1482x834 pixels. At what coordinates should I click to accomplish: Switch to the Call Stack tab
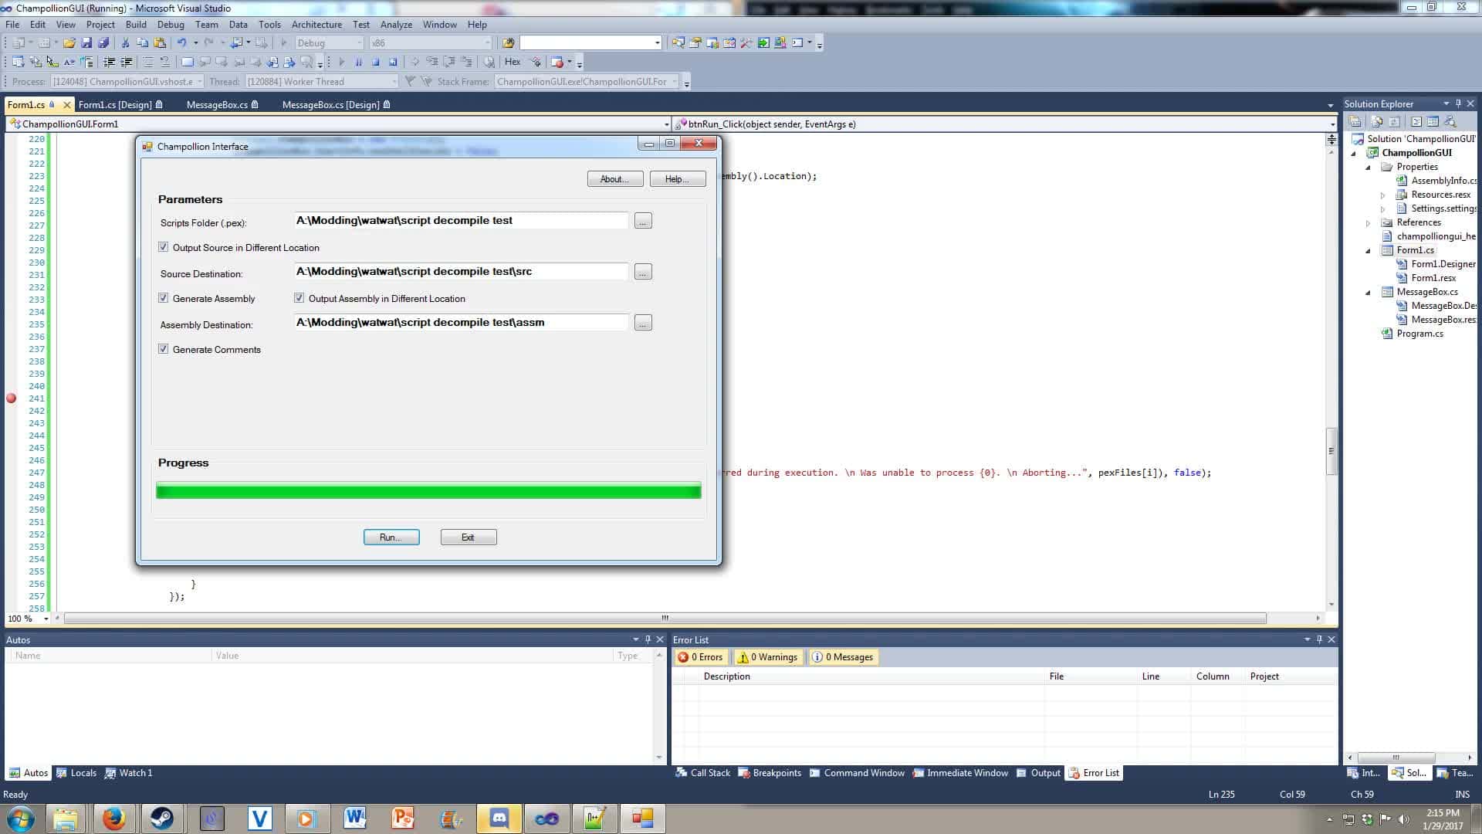(702, 772)
